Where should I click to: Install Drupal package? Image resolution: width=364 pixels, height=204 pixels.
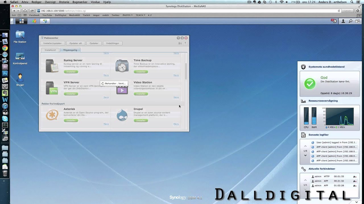(141, 121)
